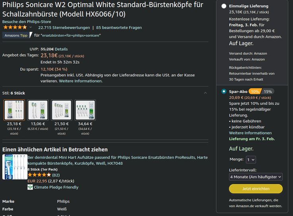293x216 pixels.
Task: Click the Philips brand value
Action: click(63, 201)
